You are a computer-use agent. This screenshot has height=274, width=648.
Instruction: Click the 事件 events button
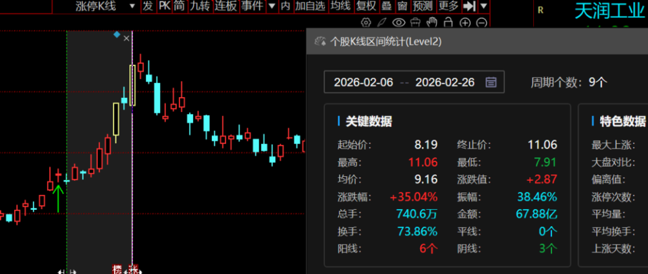click(252, 6)
